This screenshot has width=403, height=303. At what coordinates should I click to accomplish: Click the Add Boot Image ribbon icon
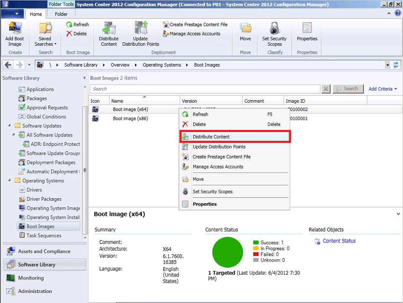14,34
